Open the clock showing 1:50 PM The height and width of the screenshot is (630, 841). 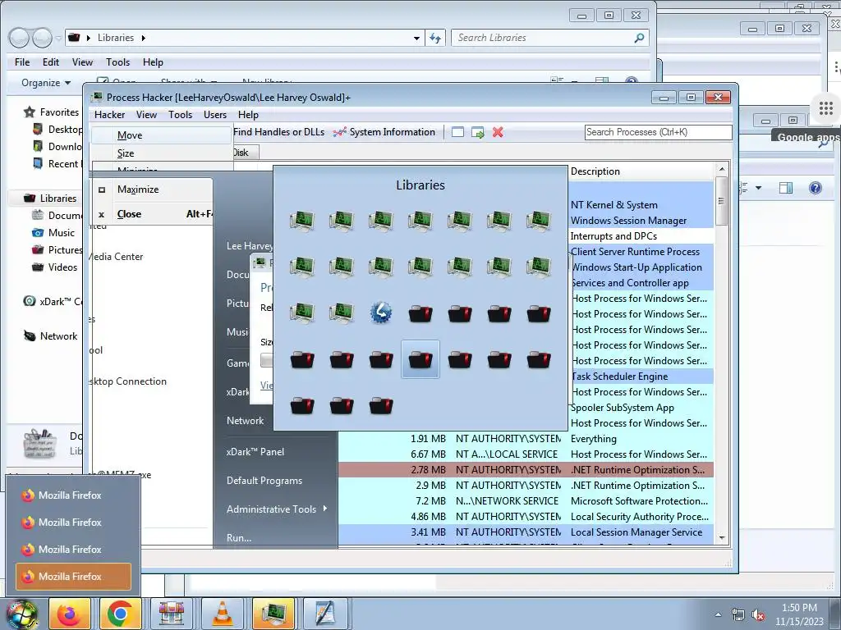(799, 614)
